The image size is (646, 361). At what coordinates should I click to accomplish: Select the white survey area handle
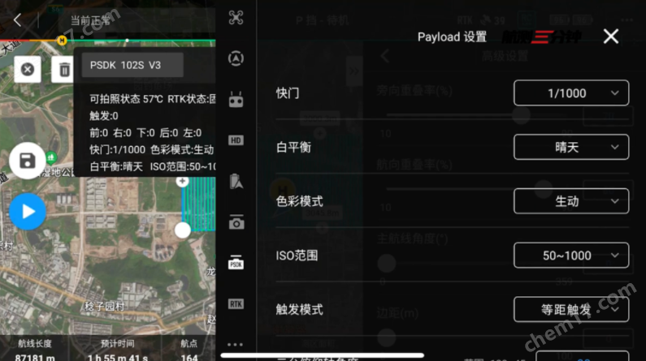click(x=183, y=230)
